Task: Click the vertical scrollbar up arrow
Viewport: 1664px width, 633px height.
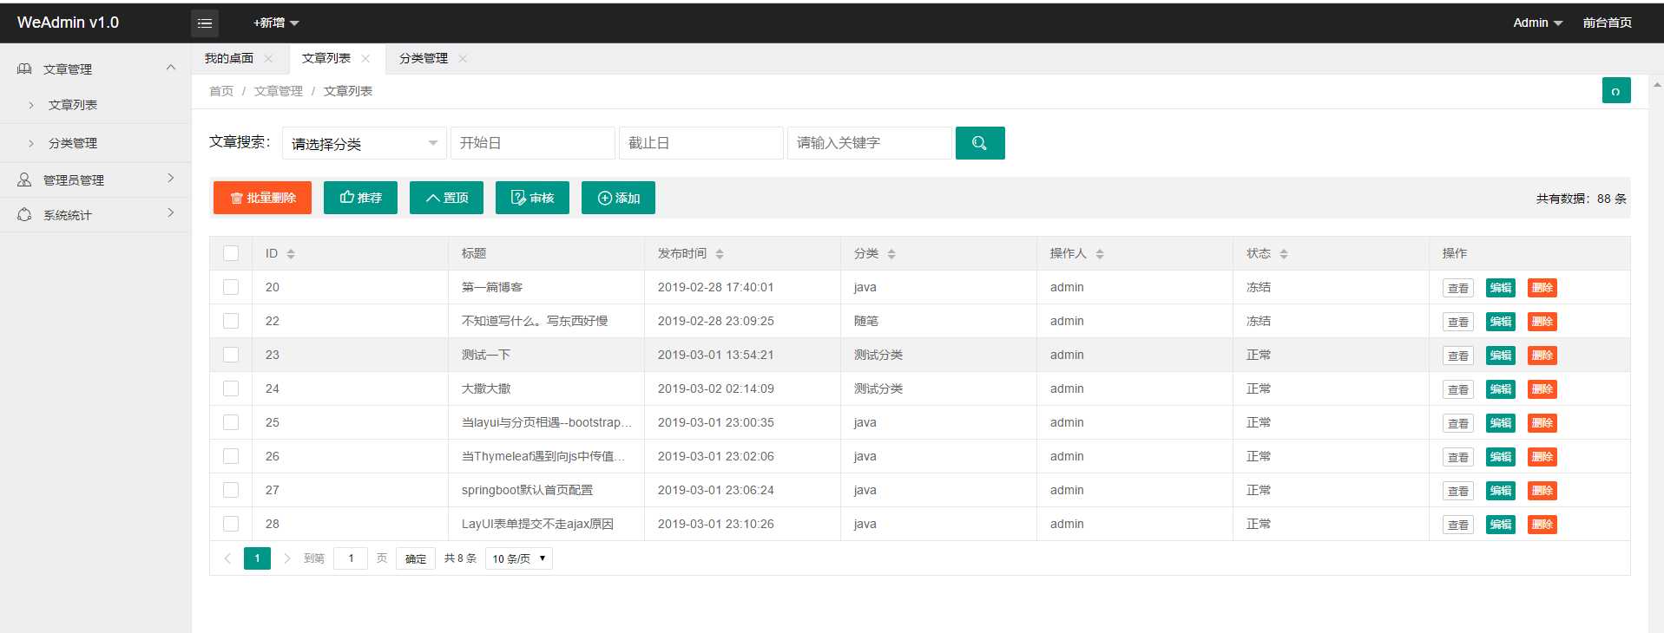Action: click(1656, 85)
